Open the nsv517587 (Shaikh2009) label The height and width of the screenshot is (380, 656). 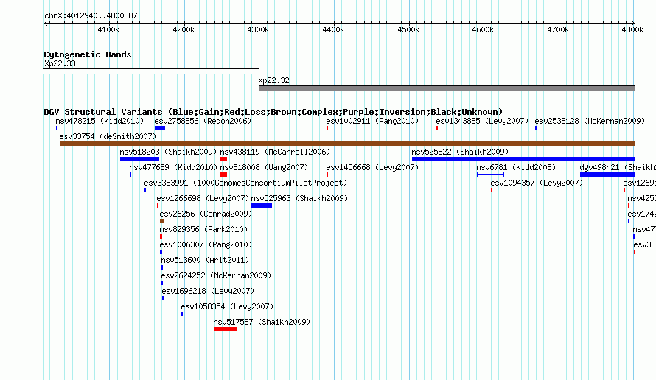point(262,322)
